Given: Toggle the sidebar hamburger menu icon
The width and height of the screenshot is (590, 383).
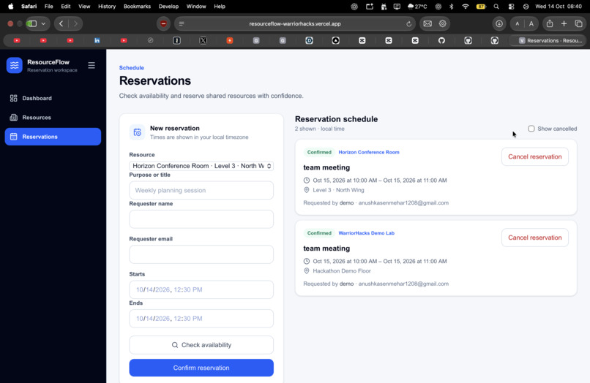Looking at the screenshot, I should 92,65.
